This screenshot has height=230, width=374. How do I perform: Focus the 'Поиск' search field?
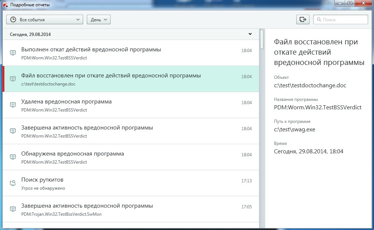341,19
